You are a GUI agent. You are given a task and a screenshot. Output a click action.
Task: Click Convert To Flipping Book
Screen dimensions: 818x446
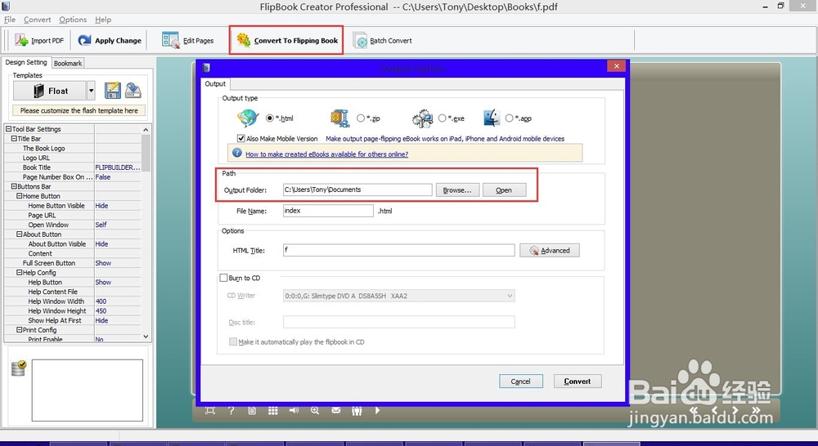point(287,40)
